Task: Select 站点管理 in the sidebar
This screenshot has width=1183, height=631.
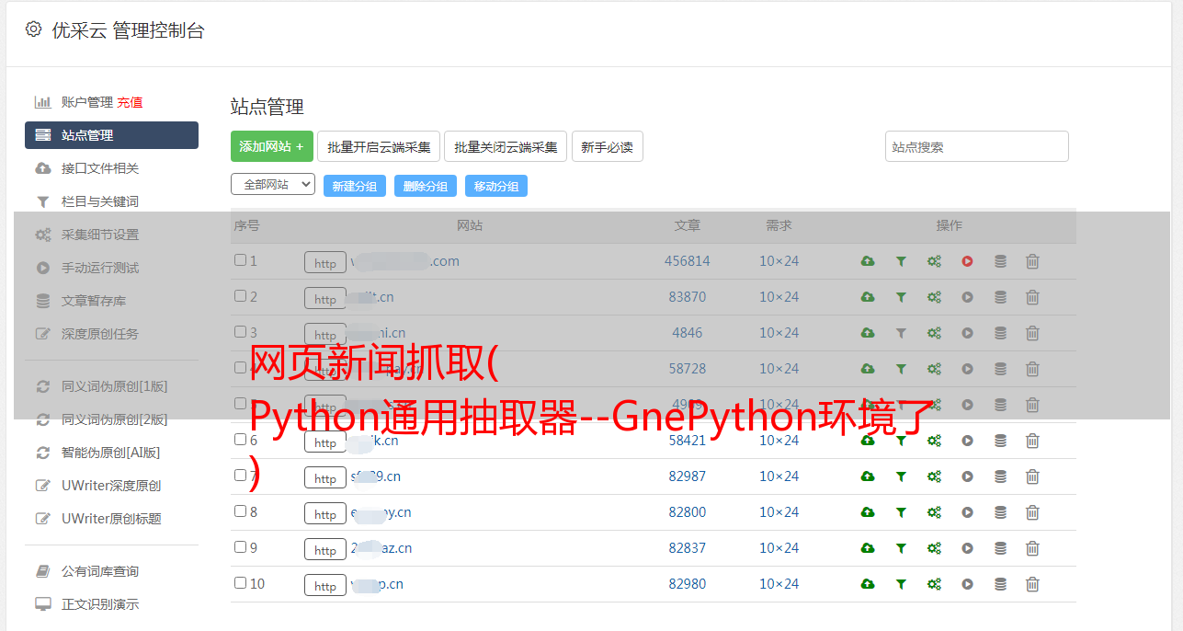Action: coord(111,135)
